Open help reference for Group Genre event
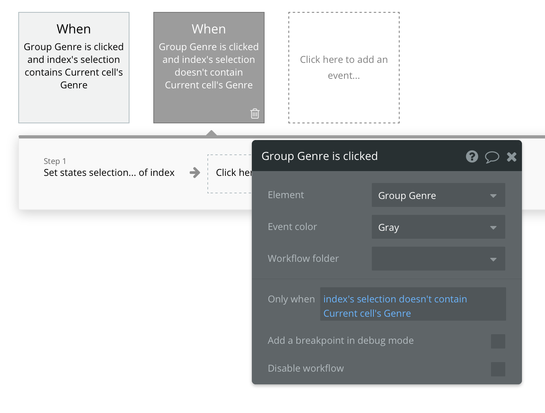The height and width of the screenshot is (413, 545). (472, 156)
